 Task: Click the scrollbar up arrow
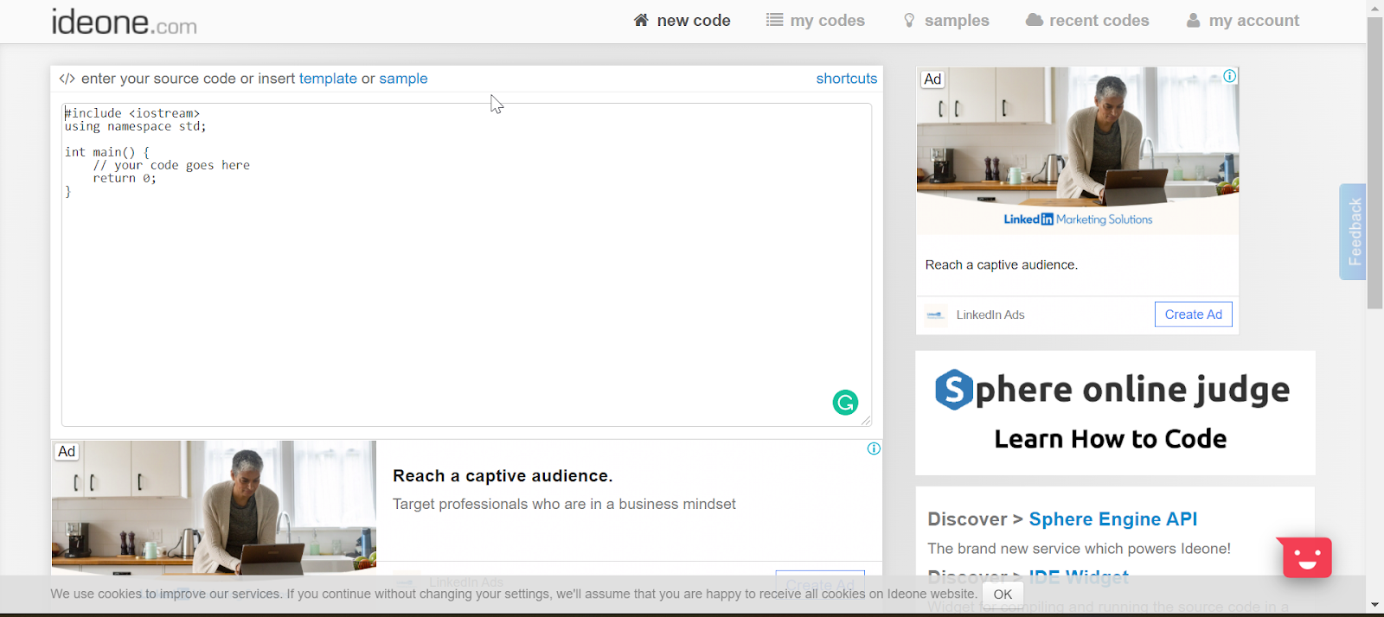click(1374, 8)
